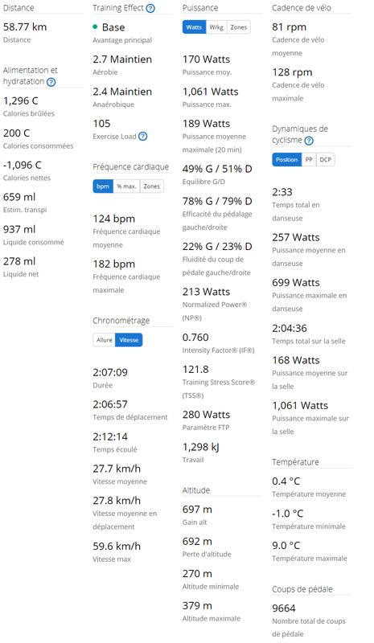Click the Exercise Load label
The height and width of the screenshot is (643, 374).
pos(114,137)
